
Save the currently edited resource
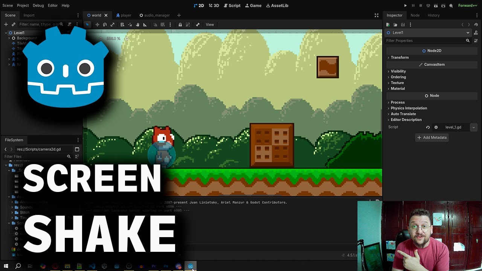tap(403, 24)
